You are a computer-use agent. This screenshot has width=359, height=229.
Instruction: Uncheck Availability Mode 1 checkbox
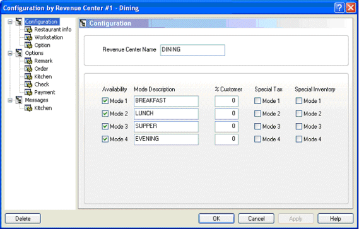coord(105,101)
